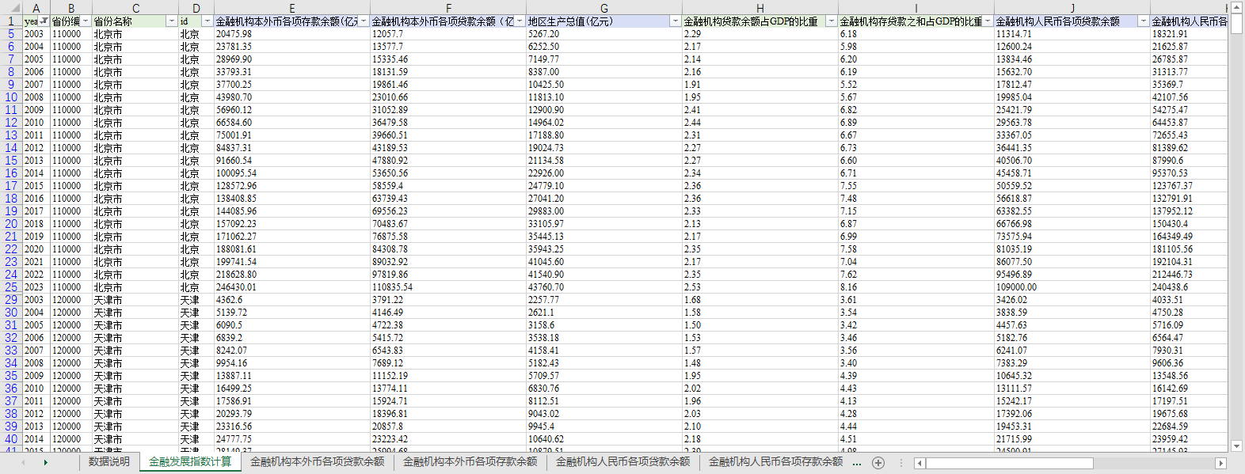Select column H header

[760, 9]
